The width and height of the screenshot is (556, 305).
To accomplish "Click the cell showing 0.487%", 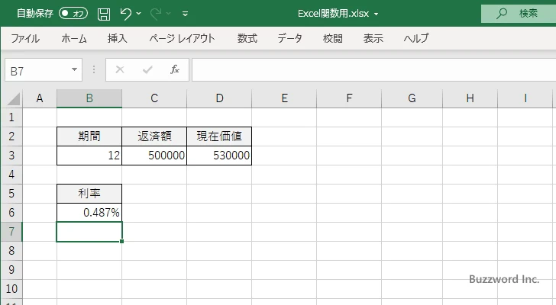I will [x=89, y=213].
